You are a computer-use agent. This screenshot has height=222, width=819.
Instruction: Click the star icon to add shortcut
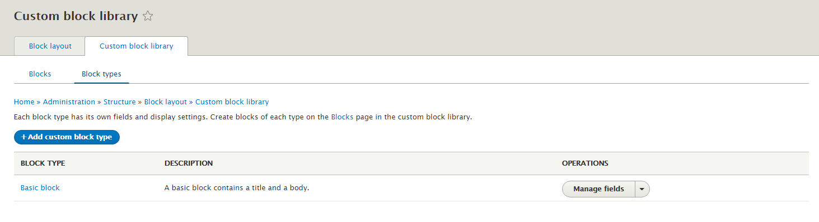click(148, 16)
